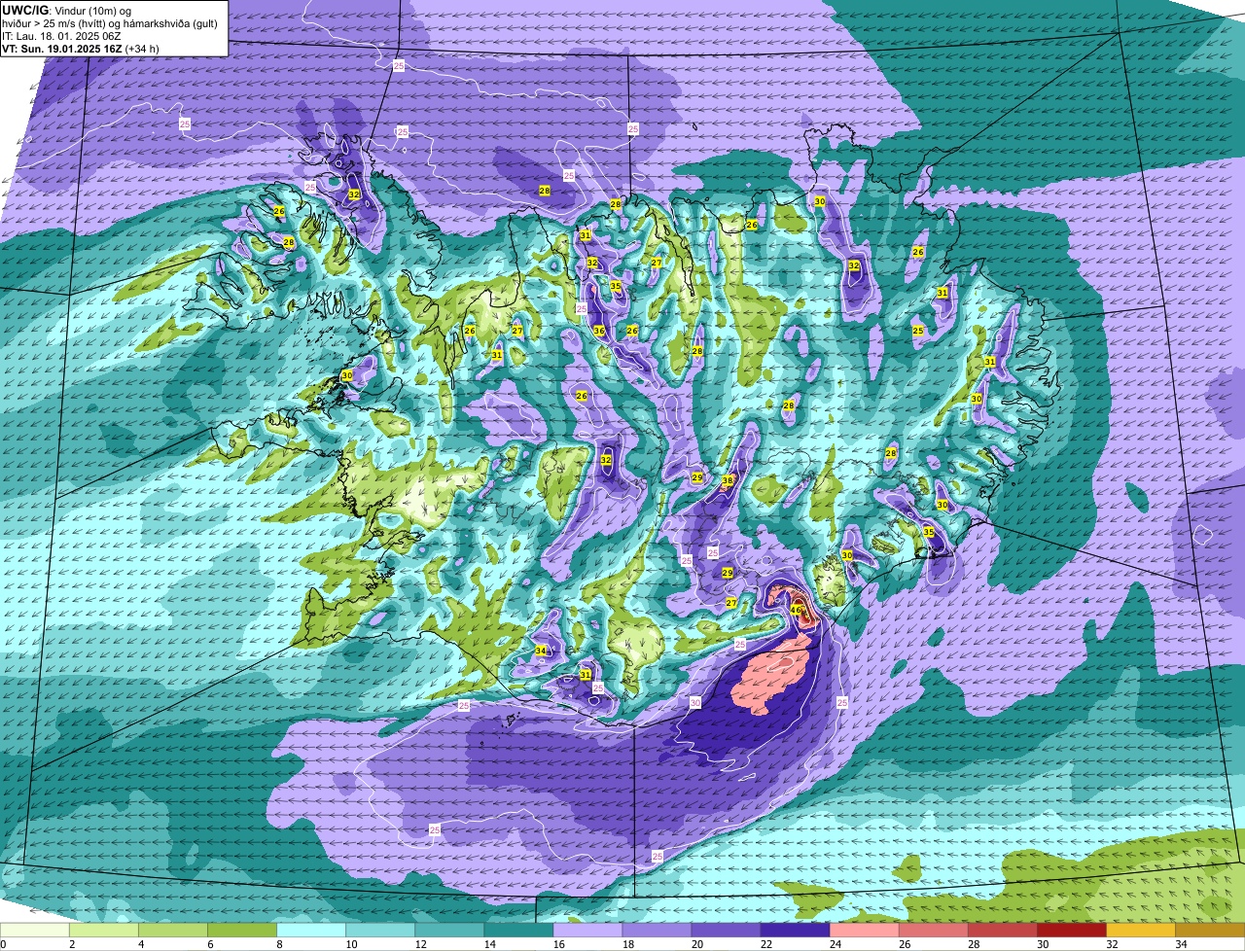The width and height of the screenshot is (1245, 951).
Task: Pick the 4–6 m/s green legend swatch
Action: 172,931
